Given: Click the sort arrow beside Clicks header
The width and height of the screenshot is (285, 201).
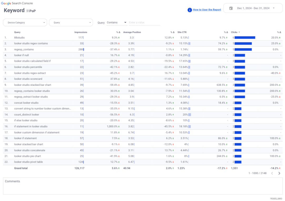Looking at the screenshot, I should click(x=239, y=32).
